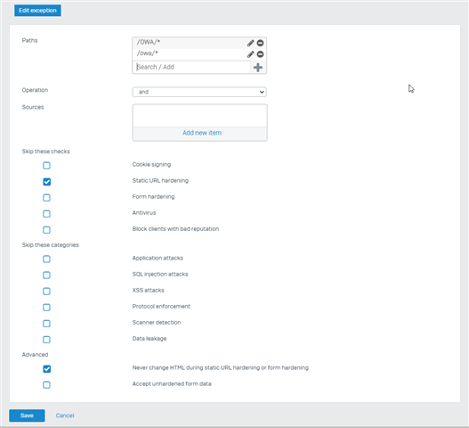Select SQL injection attacks category
Viewport: 469px width, 428px height.
[46, 276]
